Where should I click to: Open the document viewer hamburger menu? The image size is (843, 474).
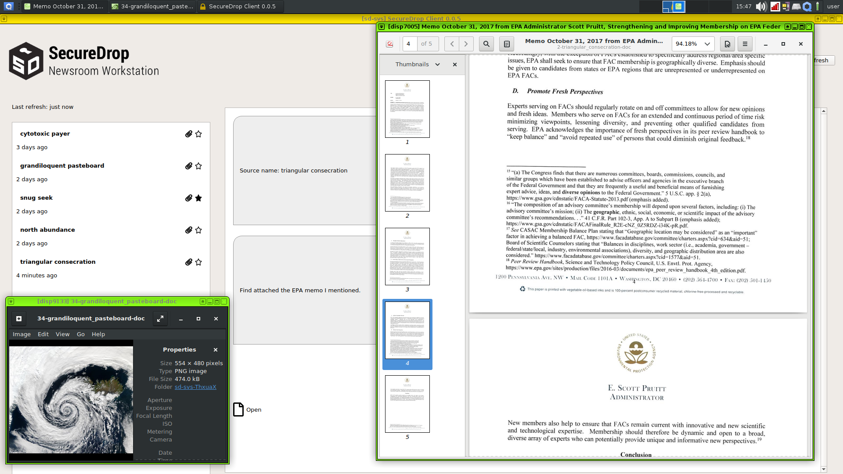click(x=745, y=44)
